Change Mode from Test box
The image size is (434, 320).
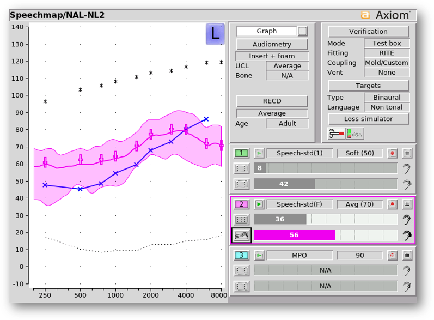pyautogui.click(x=387, y=43)
